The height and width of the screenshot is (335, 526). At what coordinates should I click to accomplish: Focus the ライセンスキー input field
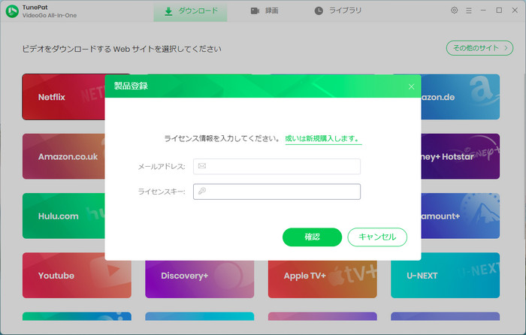[277, 192]
